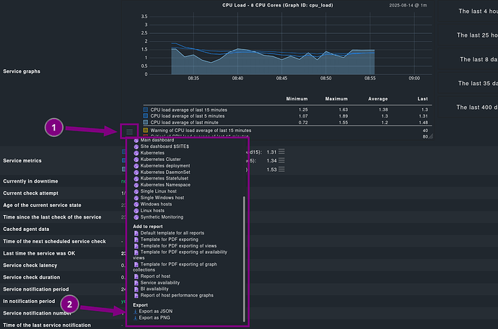Select 'The last 4 hours' graph timerange
This screenshot has height=329, width=498.
point(476,11)
